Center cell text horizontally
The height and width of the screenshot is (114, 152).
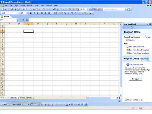click(45, 13)
